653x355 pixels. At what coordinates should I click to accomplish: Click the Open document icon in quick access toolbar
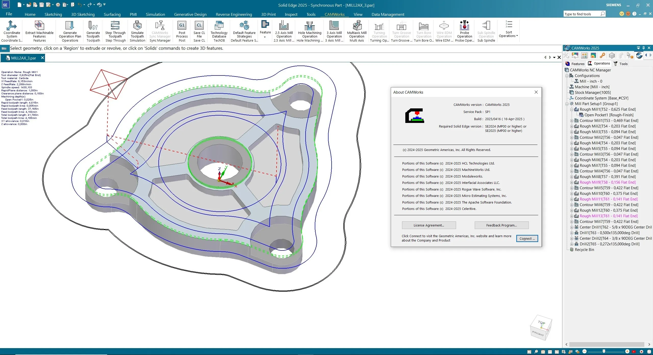tap(29, 5)
